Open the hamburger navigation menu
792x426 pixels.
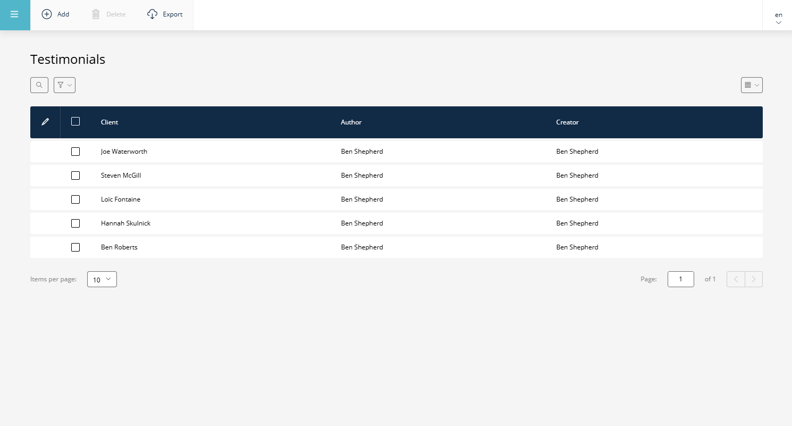pyautogui.click(x=15, y=15)
